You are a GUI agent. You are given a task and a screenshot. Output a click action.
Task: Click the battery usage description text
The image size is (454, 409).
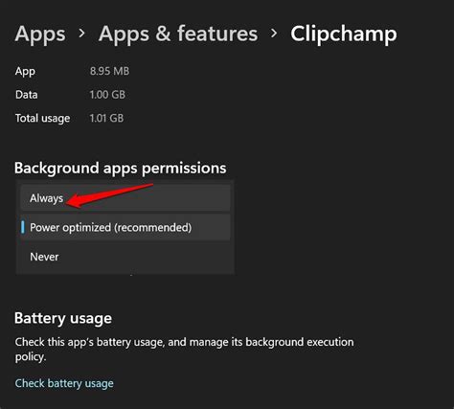[x=184, y=349]
